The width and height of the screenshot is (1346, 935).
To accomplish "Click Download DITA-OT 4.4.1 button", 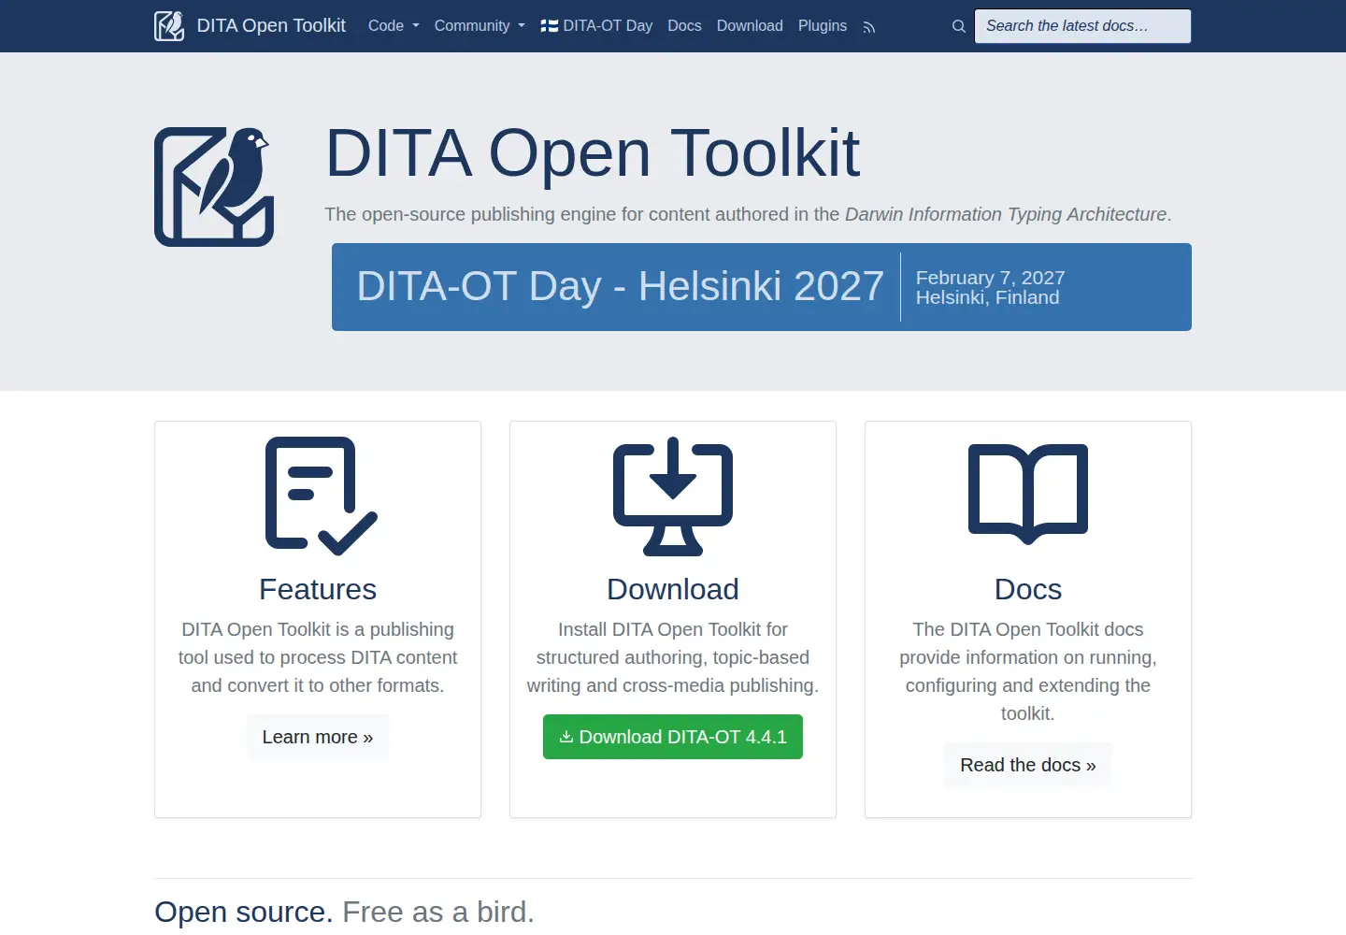I will (x=673, y=737).
